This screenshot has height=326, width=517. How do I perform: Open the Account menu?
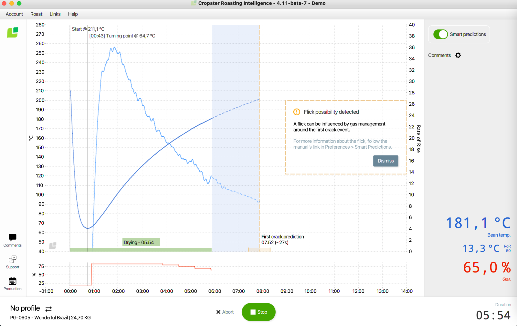pyautogui.click(x=14, y=14)
